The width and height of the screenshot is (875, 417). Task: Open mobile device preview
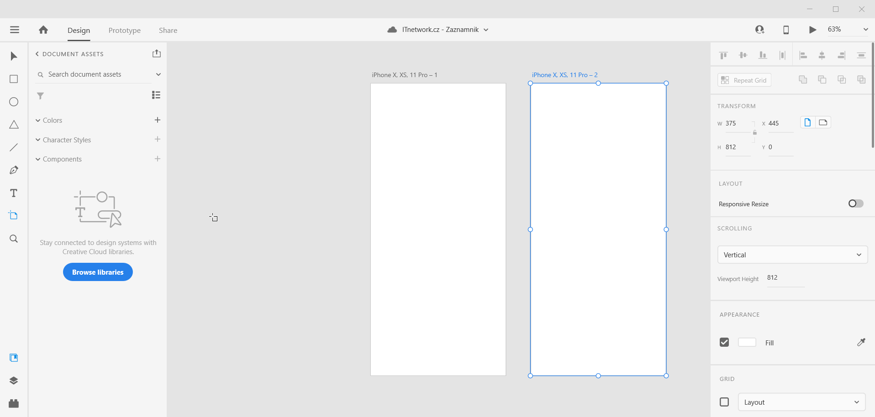[786, 29]
